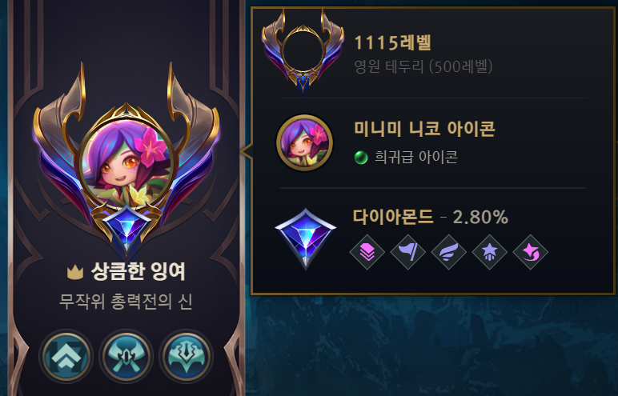618x396 pixels.
Task: Click the Diamond crest below profile avatar
Action: (126, 230)
